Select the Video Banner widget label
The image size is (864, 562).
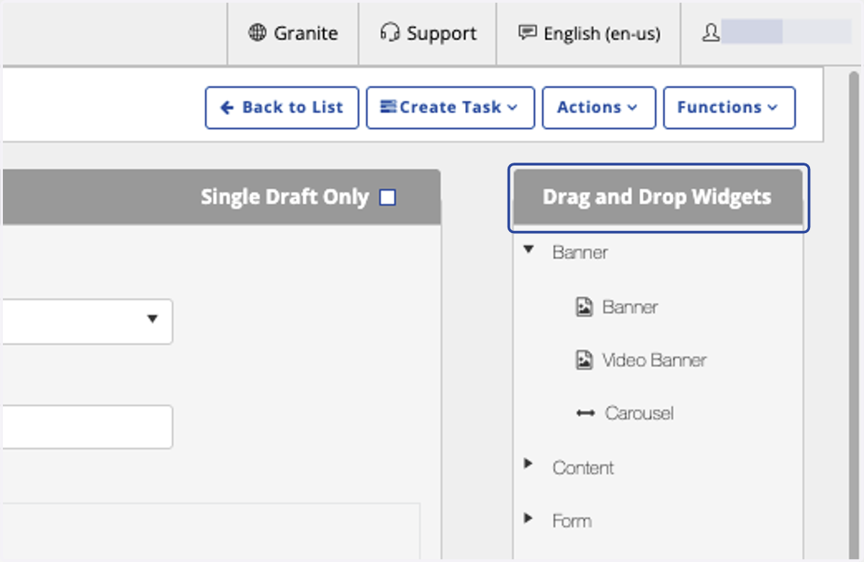(654, 360)
